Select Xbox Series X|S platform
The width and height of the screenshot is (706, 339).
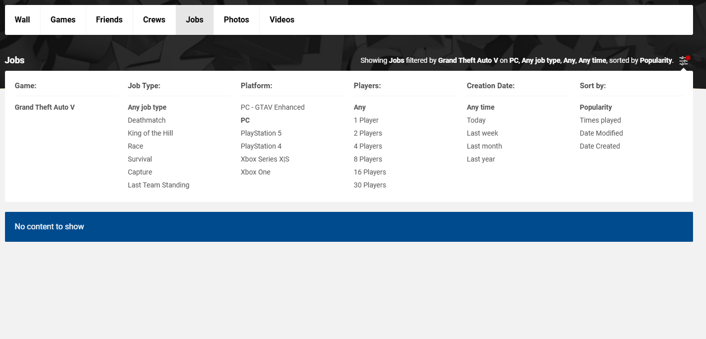point(265,159)
